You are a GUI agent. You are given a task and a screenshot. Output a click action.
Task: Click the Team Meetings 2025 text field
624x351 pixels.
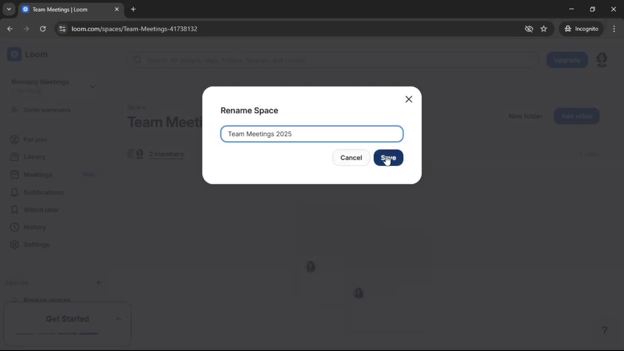click(x=312, y=134)
